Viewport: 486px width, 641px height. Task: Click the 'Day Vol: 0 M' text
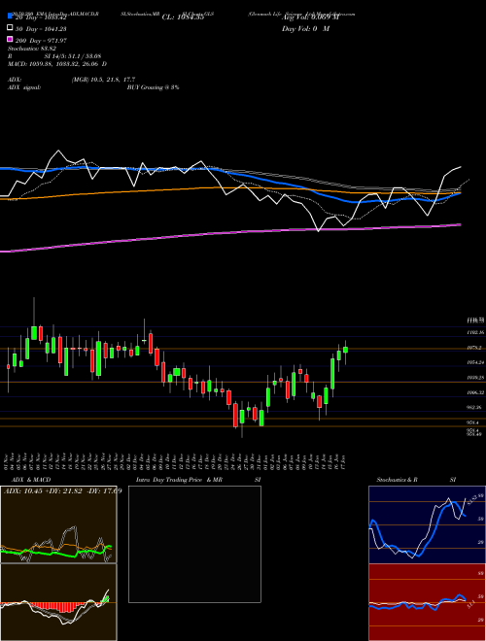point(305,28)
